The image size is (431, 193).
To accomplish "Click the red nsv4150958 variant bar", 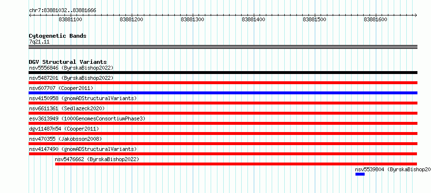I will 223,103.
